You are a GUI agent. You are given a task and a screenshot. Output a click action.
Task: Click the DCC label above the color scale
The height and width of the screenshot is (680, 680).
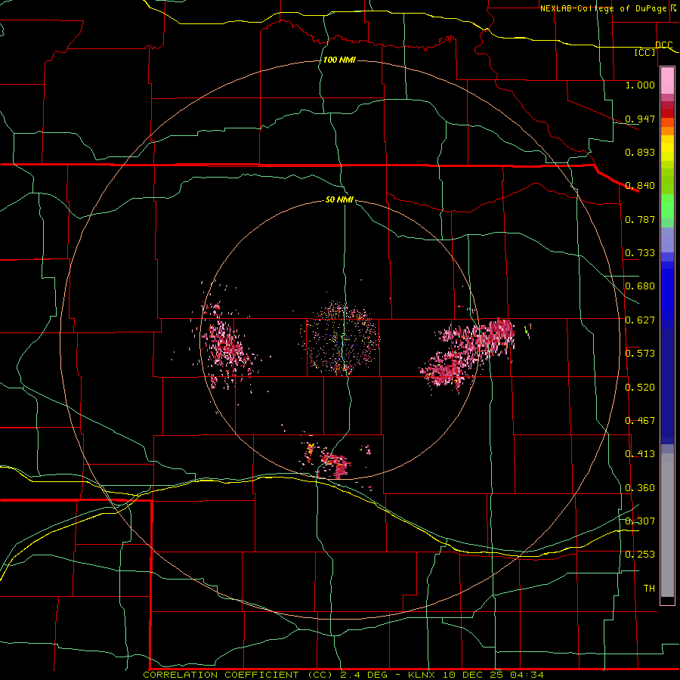point(664,45)
